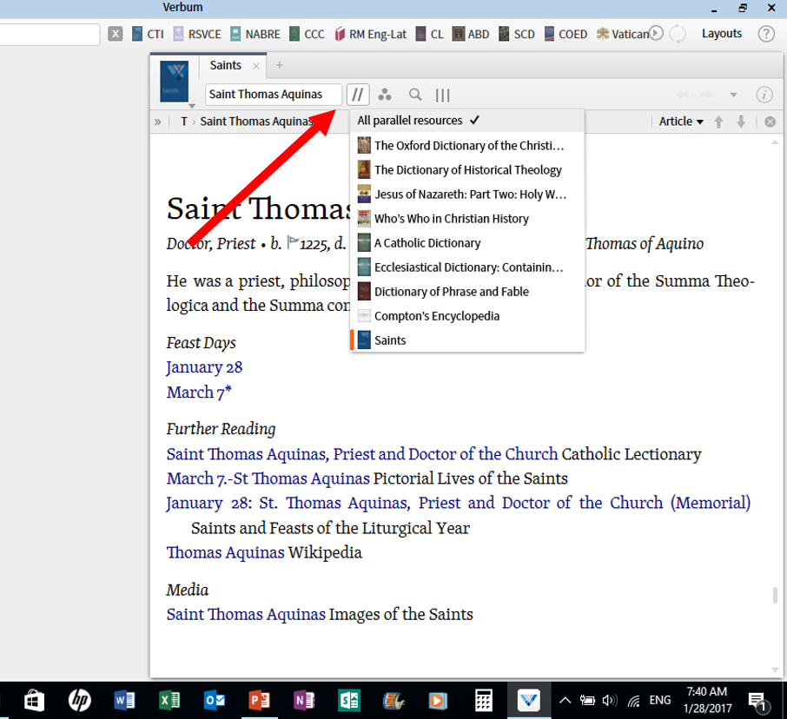Open Thomas Aquinas Wikipedia link
787x719 pixels.
225,552
